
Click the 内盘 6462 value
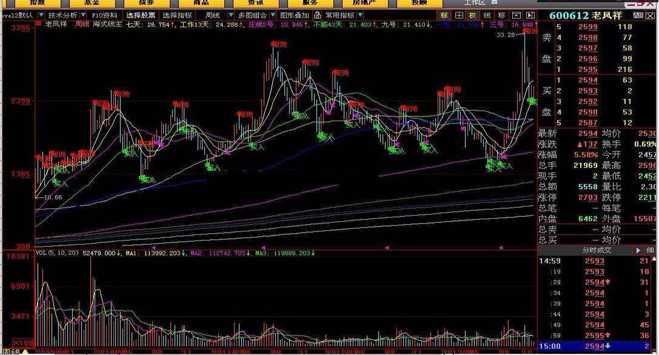pyautogui.click(x=587, y=219)
